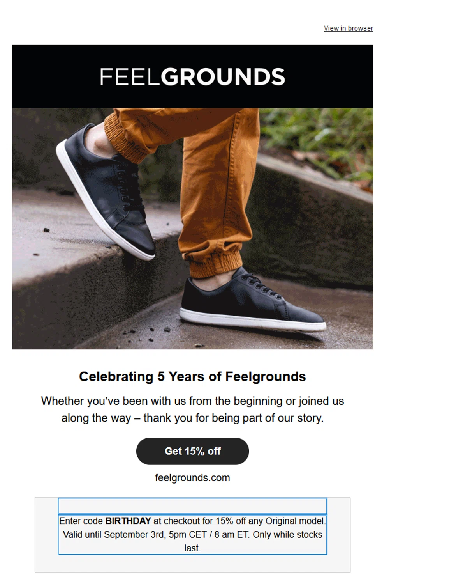The height and width of the screenshot is (585, 456).
Task: Click the along the way paragraph line
Action: click(192, 418)
